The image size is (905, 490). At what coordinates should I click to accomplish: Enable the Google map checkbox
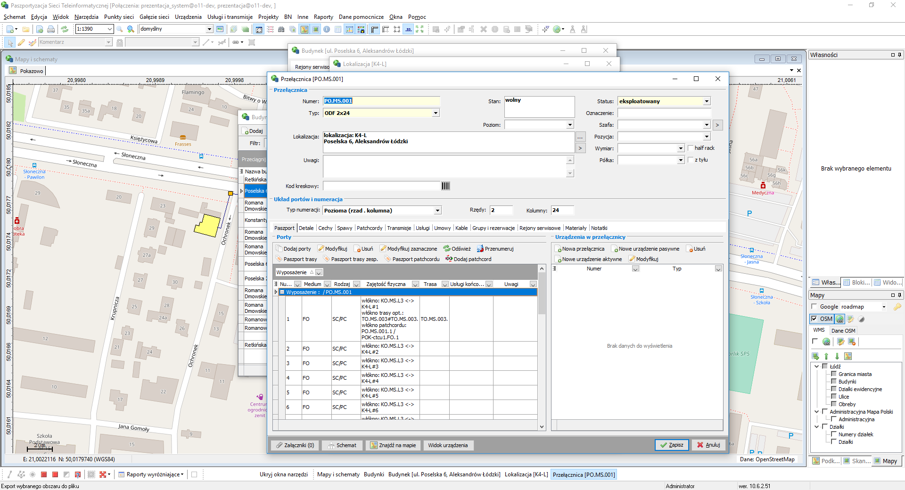814,307
